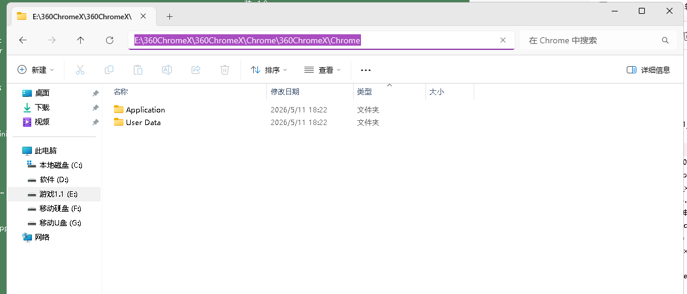Select the Application folder
This screenshot has width=687, height=294.
pyautogui.click(x=145, y=109)
